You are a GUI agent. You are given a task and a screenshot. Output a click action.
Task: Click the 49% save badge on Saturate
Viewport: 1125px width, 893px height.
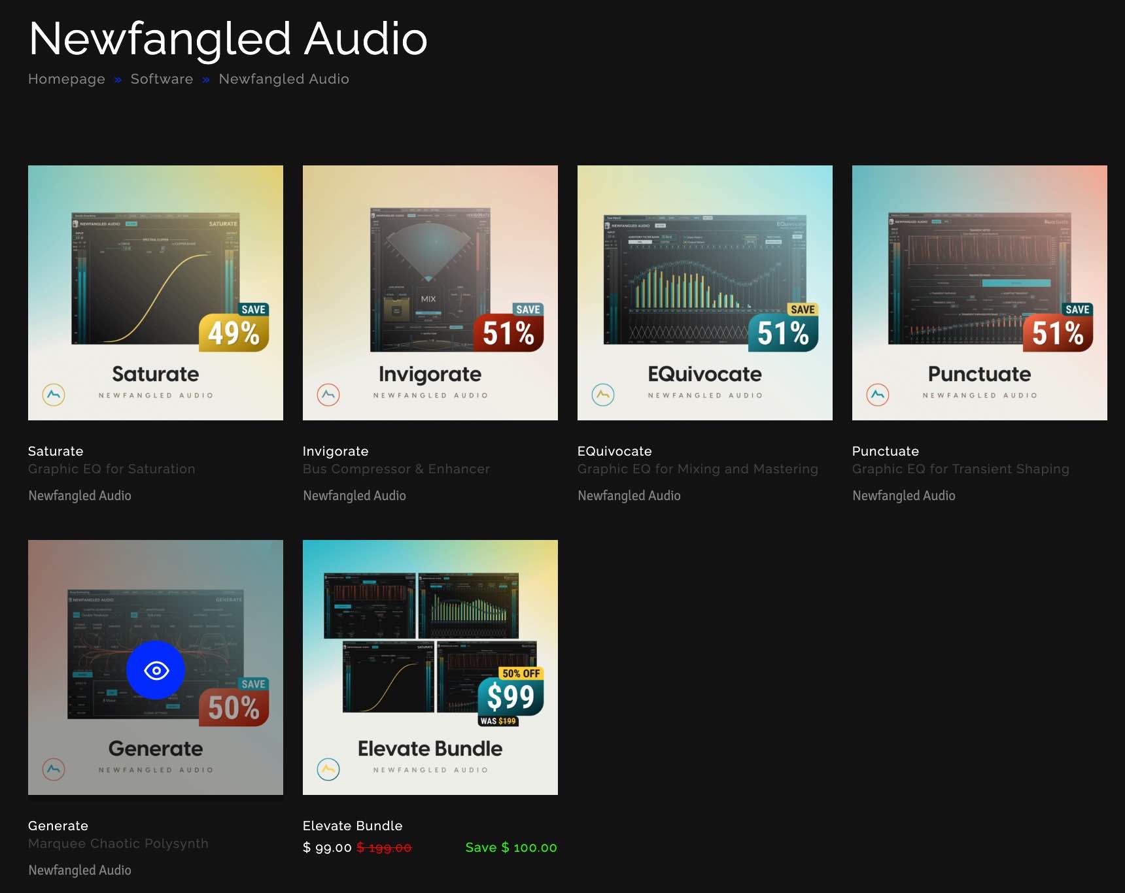(234, 327)
